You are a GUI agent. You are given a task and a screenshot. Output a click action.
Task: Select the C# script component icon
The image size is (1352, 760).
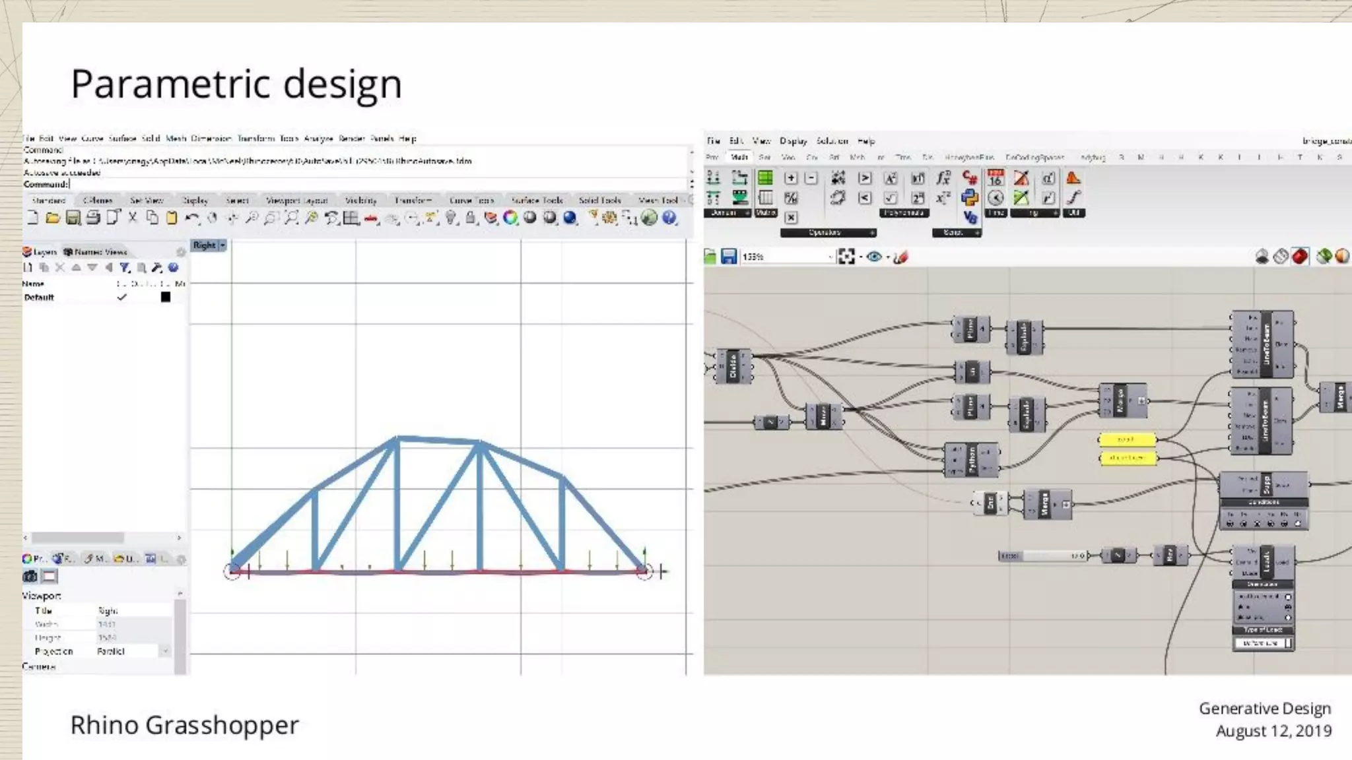point(969,177)
